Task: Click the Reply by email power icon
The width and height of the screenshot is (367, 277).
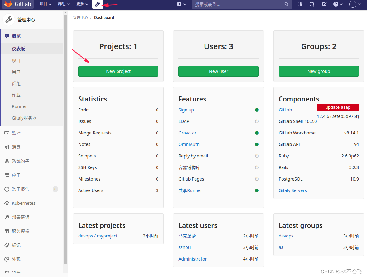Action: click(x=257, y=156)
